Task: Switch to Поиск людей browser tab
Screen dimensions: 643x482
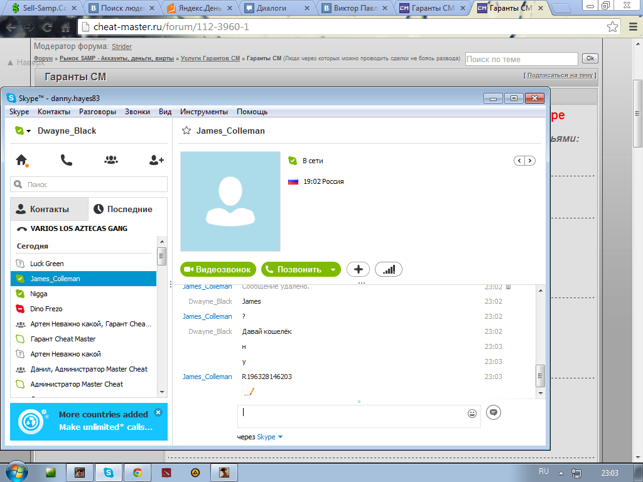Action: click(122, 8)
